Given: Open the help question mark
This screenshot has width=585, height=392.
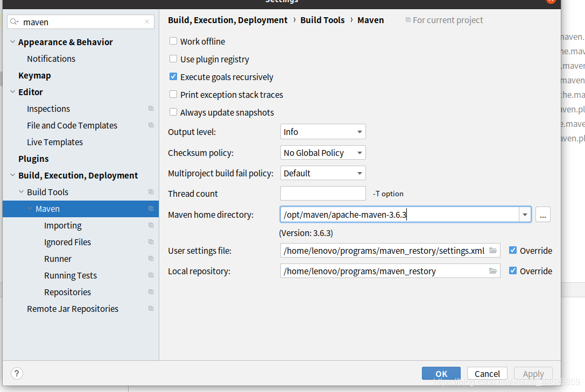Looking at the screenshot, I should [x=17, y=373].
